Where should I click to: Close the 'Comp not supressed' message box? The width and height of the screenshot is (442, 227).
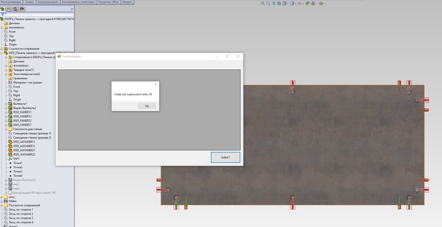pos(155,84)
